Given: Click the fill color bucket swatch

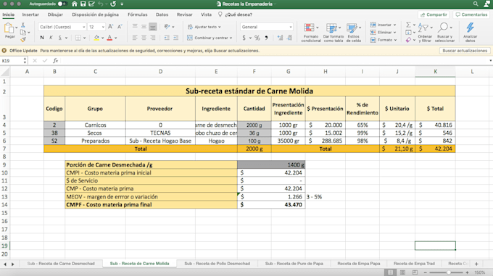Looking at the screenshot, I should tap(96, 38).
